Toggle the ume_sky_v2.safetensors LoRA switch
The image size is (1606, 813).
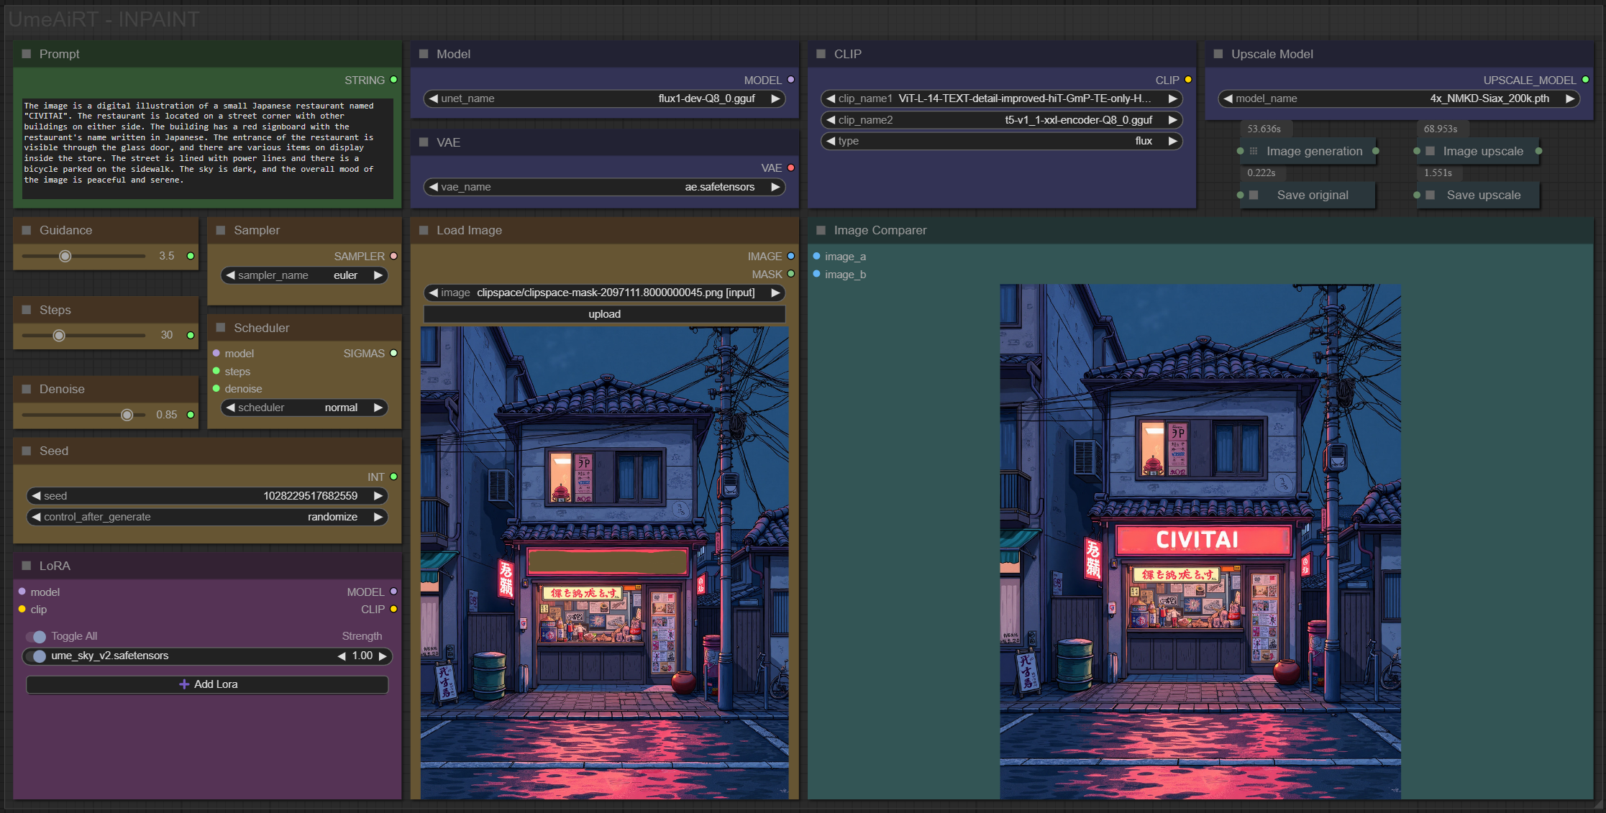click(38, 656)
